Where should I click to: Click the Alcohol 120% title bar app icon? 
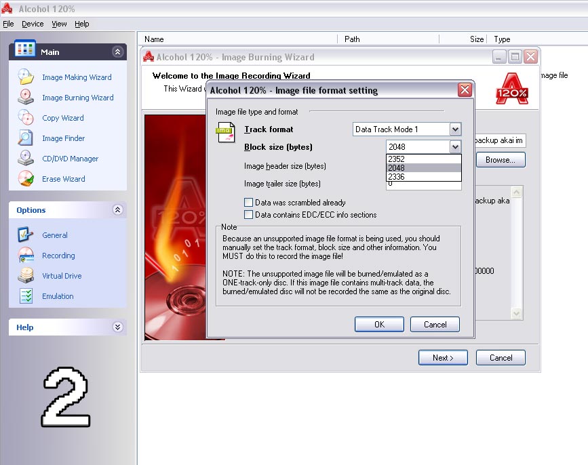coord(7,8)
